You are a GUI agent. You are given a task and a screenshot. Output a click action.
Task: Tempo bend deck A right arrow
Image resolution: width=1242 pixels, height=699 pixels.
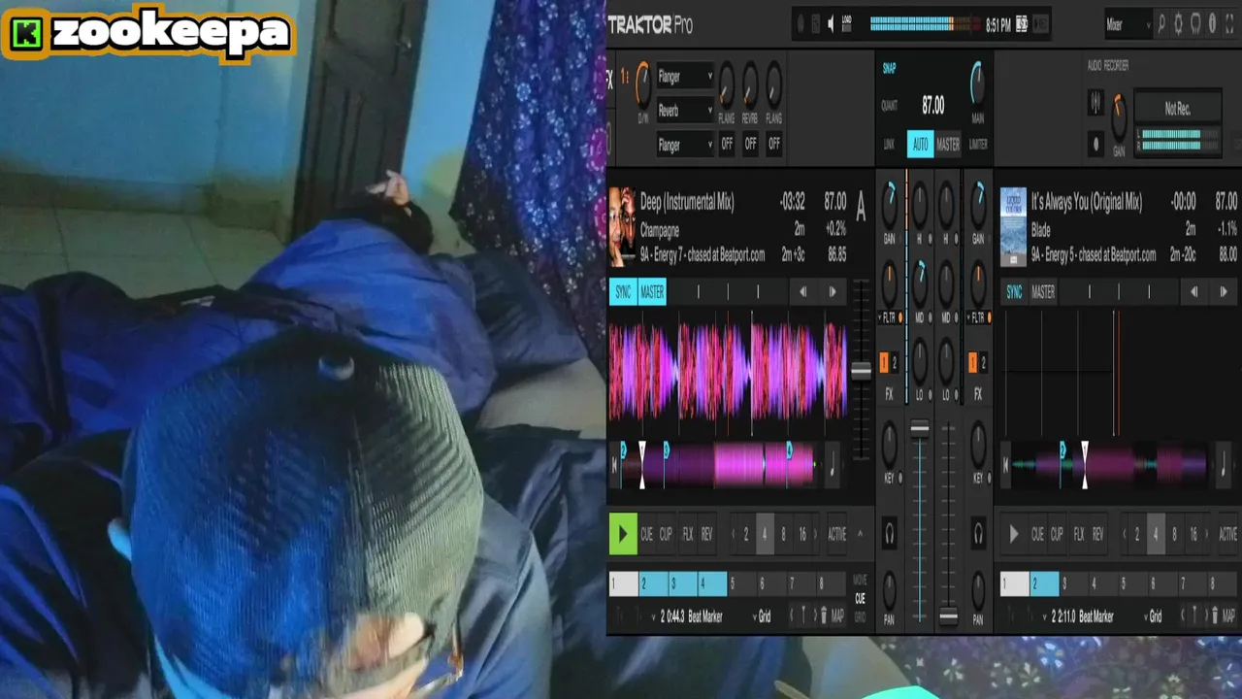coord(832,291)
